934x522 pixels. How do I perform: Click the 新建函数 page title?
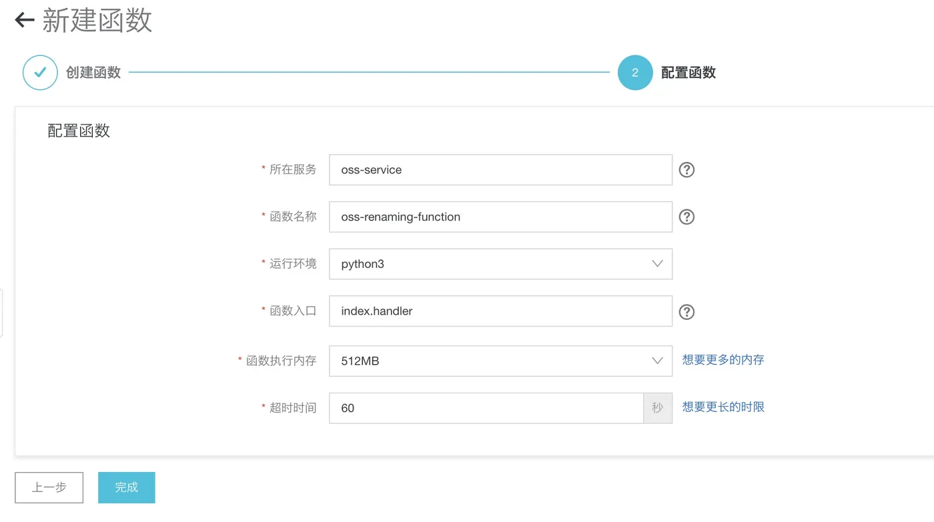pyautogui.click(x=97, y=21)
